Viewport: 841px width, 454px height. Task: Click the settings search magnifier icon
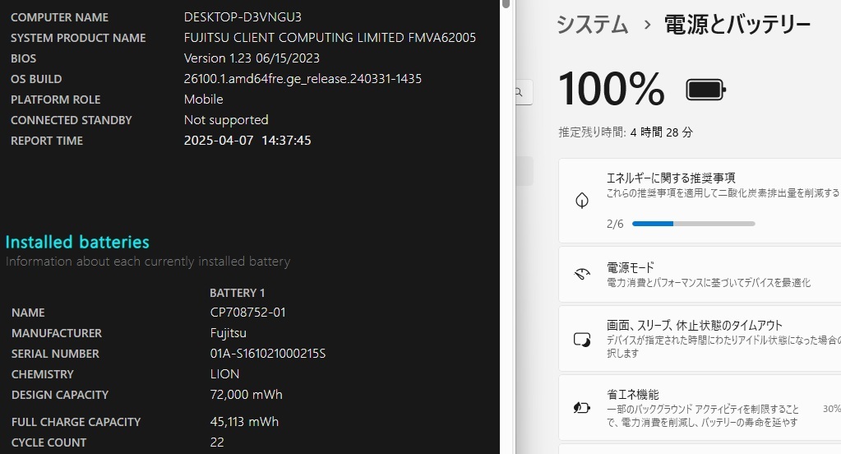519,92
